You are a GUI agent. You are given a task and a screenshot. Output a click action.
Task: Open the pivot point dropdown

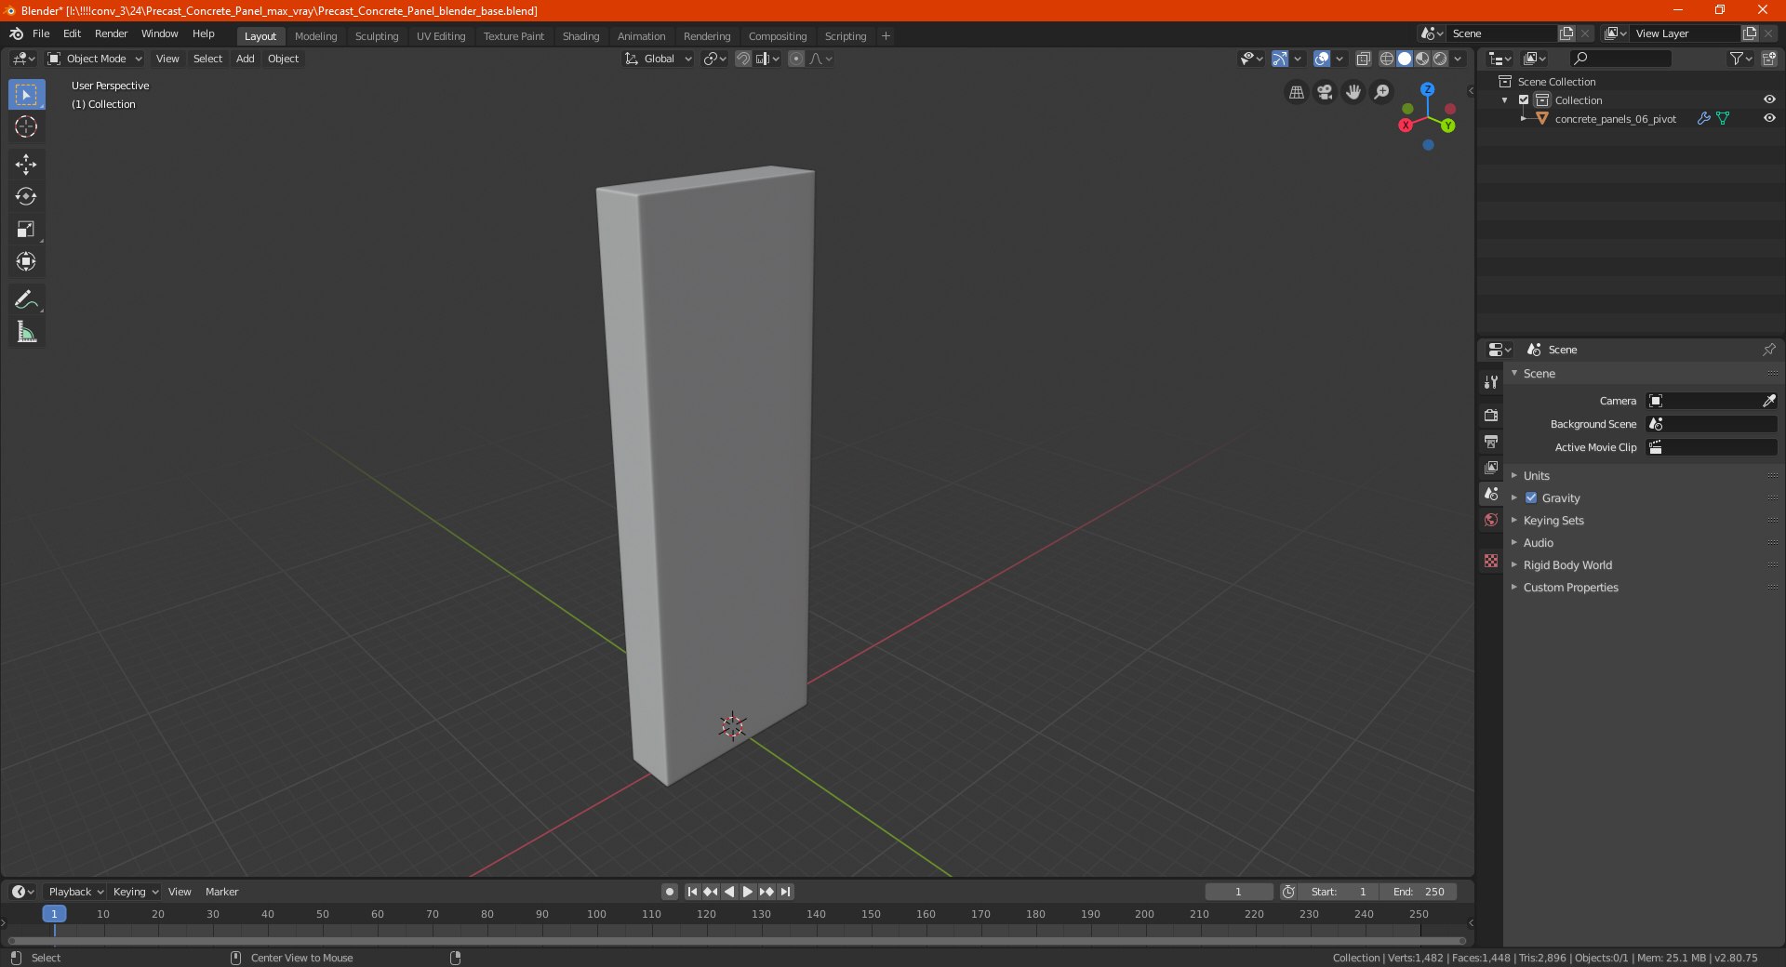(x=714, y=59)
